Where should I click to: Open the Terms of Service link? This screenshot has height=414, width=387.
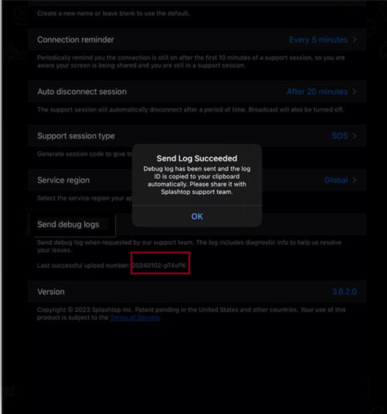135,317
